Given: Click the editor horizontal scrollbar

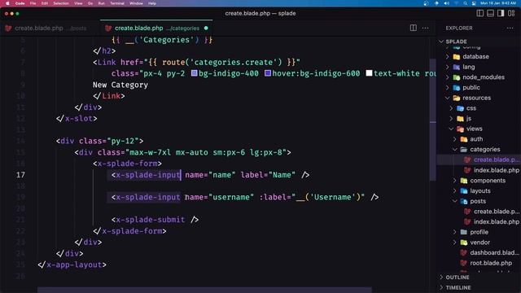Looking at the screenshot, I should 204,290.
